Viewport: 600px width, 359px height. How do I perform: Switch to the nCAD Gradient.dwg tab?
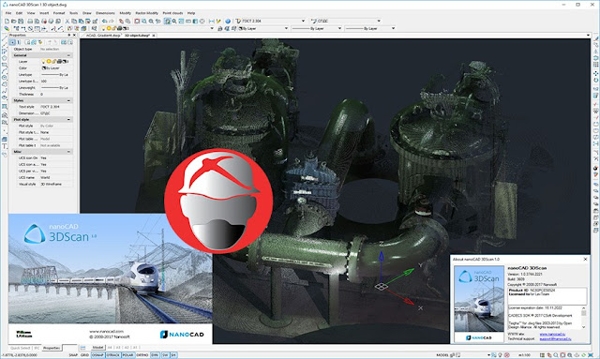102,36
